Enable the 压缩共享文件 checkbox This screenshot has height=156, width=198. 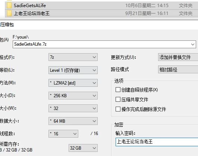[x=118, y=100]
